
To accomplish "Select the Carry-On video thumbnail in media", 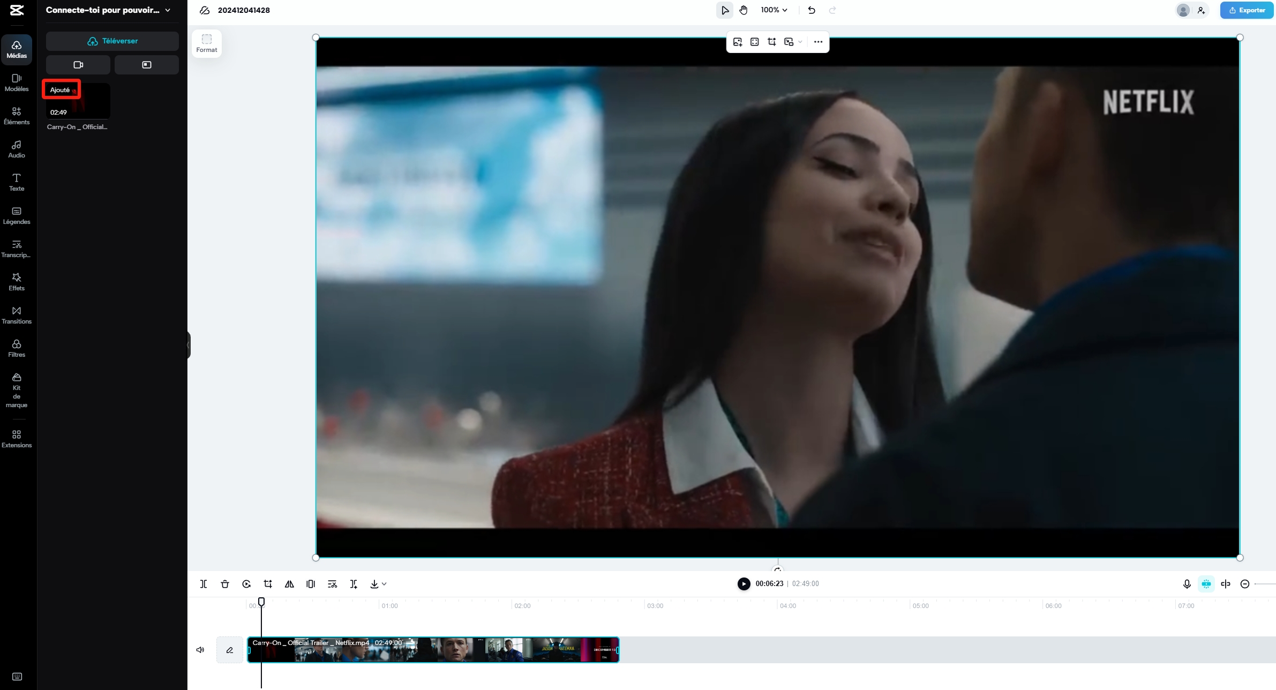I will point(78,101).
